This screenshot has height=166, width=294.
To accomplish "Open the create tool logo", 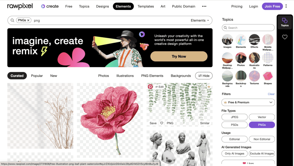I will pos(50,6).
